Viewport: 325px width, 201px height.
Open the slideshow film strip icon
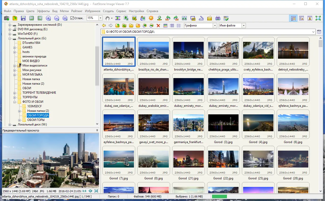click(118, 18)
